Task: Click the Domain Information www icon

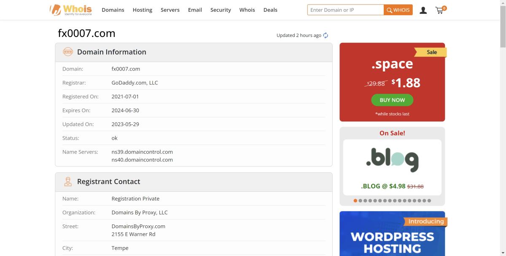Action: pyautogui.click(x=67, y=52)
